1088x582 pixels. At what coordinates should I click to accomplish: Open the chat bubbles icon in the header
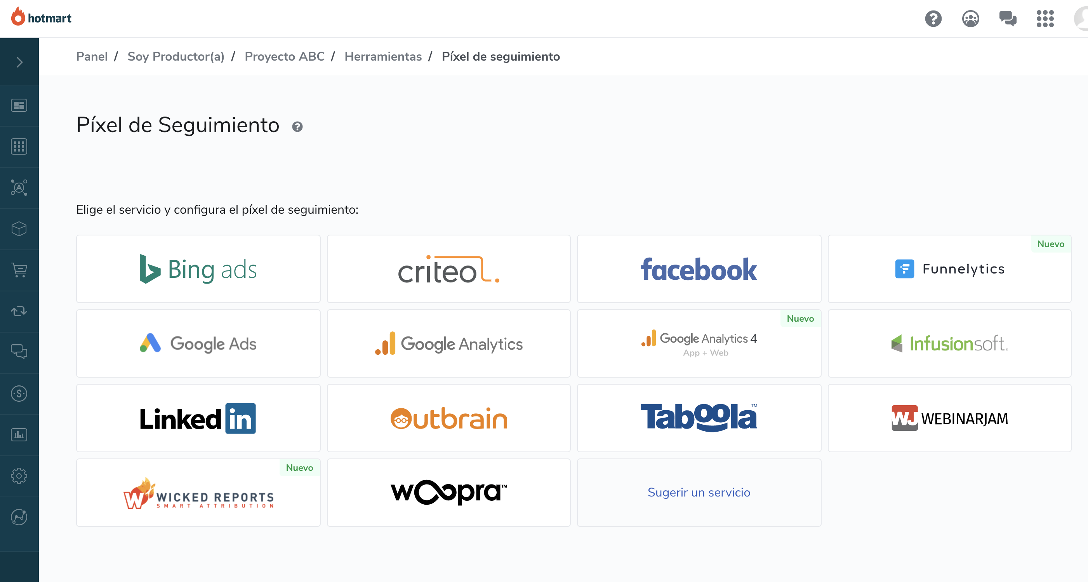(1008, 19)
